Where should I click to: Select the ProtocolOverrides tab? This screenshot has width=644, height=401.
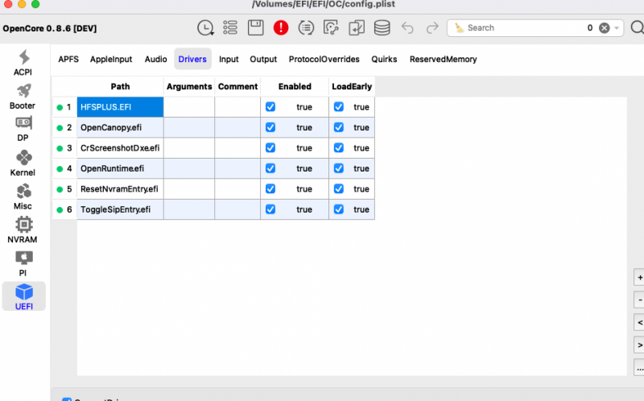[324, 59]
